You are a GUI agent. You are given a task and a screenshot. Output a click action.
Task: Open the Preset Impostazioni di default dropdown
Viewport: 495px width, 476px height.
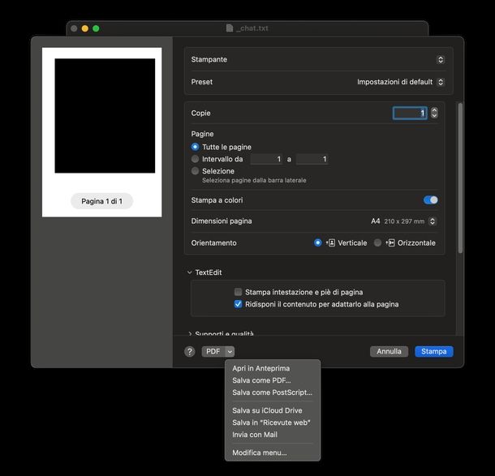coord(441,82)
